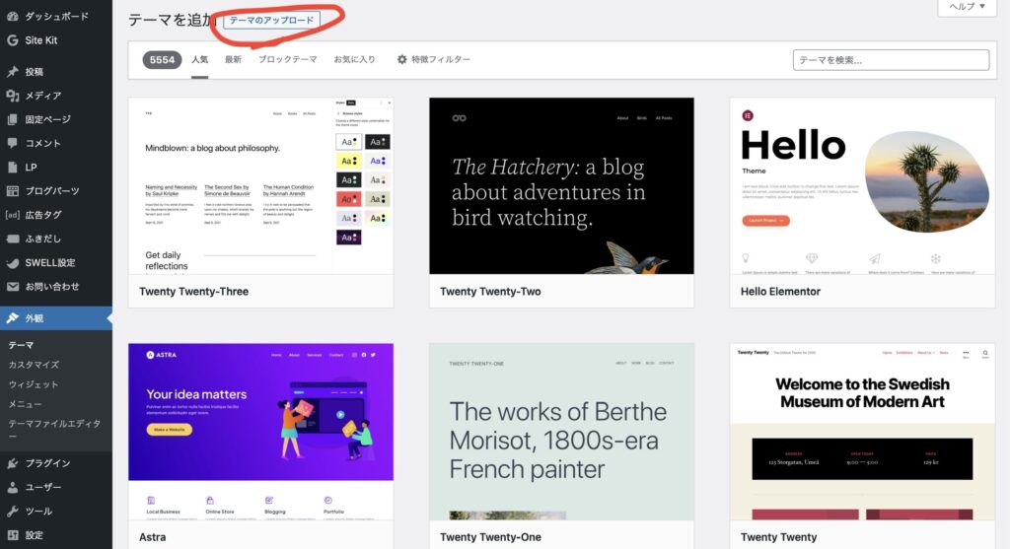The image size is (1010, 549).
Task: Click the speech bubble icon beside ふきだし
Action: click(x=12, y=239)
